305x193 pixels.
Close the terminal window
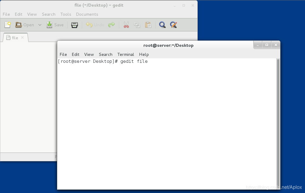[x=276, y=45]
